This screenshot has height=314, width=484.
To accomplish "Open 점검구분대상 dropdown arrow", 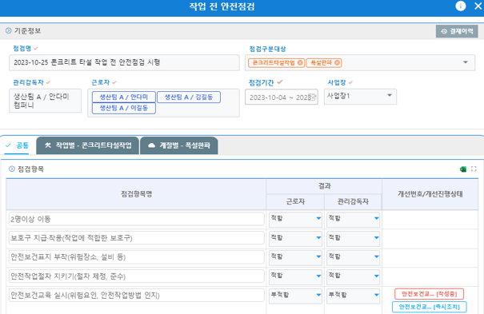I will tap(465, 62).
